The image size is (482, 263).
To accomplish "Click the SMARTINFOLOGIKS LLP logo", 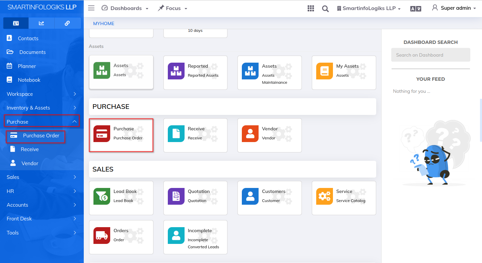I will tap(42, 7).
